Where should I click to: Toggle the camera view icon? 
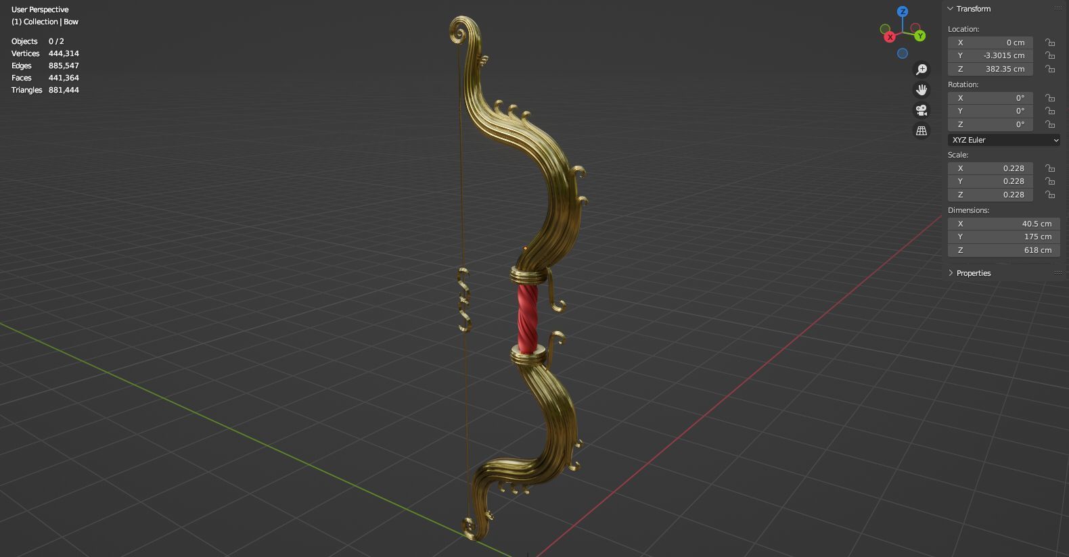922,110
